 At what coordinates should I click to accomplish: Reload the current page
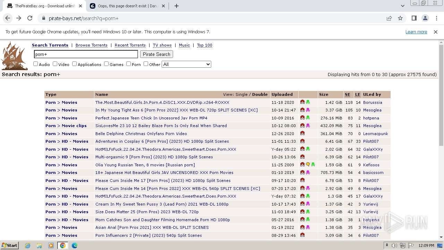(30, 18)
